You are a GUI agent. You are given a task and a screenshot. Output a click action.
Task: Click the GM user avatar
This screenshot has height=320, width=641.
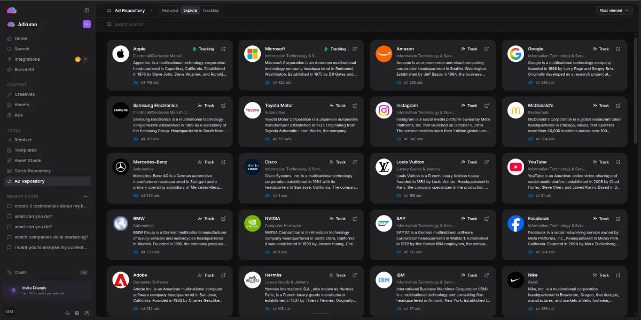pyautogui.click(x=10, y=311)
